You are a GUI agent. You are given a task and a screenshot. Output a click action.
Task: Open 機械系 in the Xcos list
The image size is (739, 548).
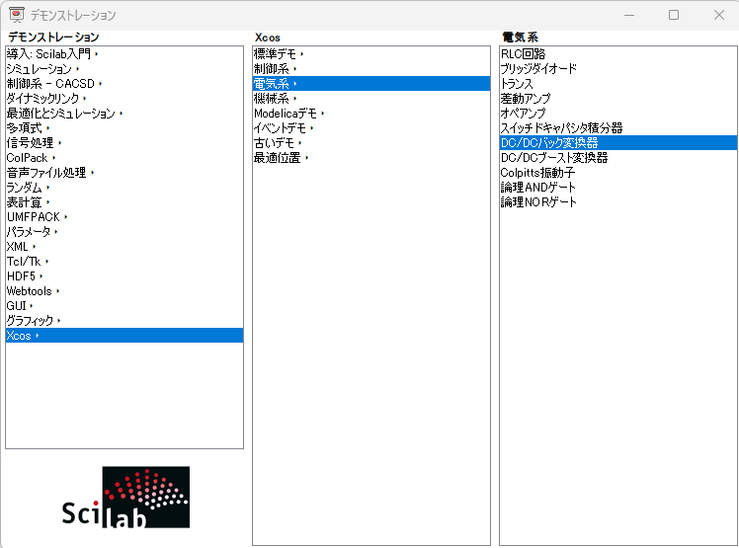pos(371,98)
